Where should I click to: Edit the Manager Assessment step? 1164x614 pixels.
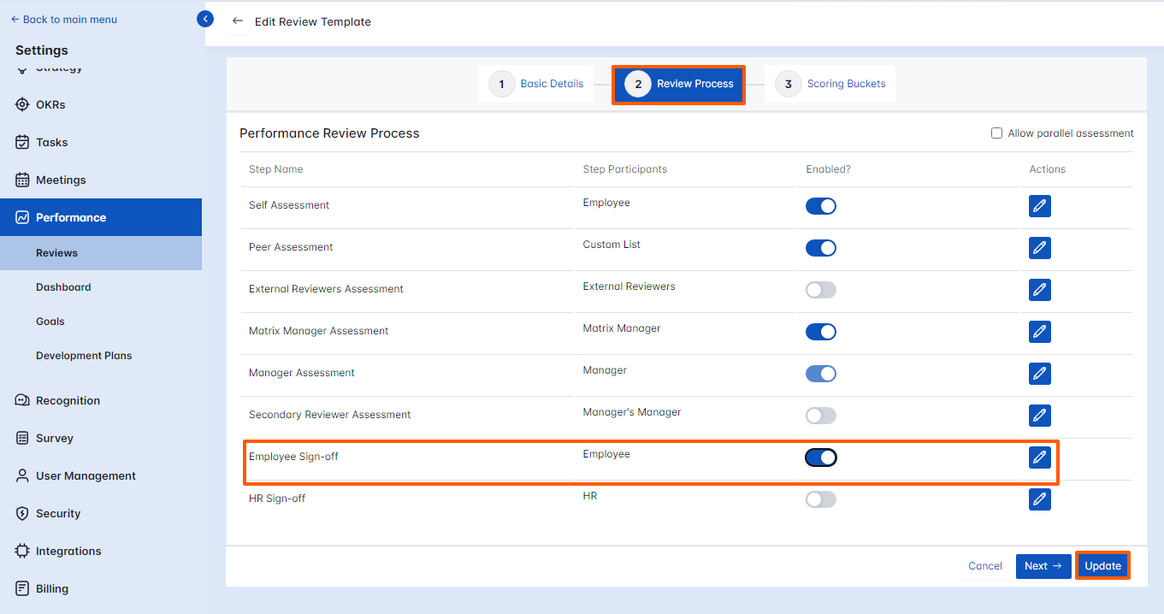(1039, 373)
